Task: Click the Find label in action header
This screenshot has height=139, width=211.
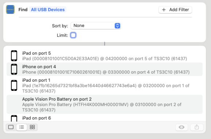Action: coord(23,10)
